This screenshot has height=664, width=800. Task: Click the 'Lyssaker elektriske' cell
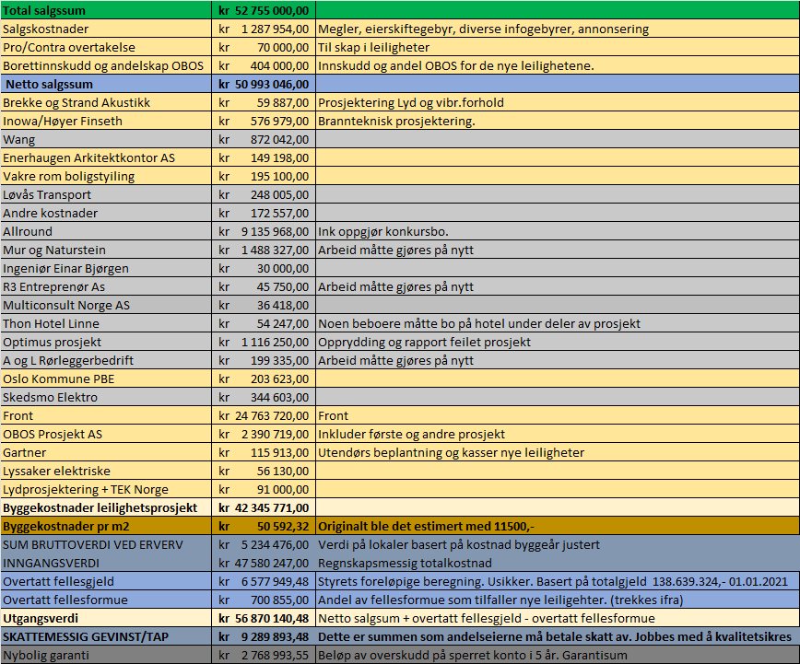106,471
